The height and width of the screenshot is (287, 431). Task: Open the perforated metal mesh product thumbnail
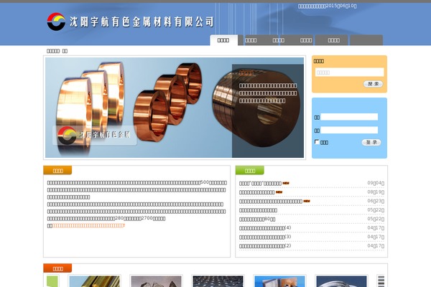(218, 281)
